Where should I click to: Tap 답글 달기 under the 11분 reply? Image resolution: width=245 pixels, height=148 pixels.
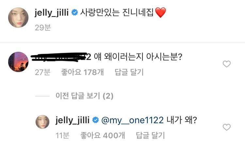click(x=150, y=135)
